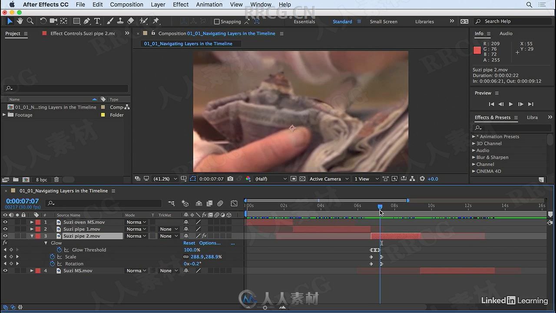Screen dimensions: 556x313
Task: Open the TrkMat dropdown for Suzi pipe 1.mov
Action: [169, 229]
